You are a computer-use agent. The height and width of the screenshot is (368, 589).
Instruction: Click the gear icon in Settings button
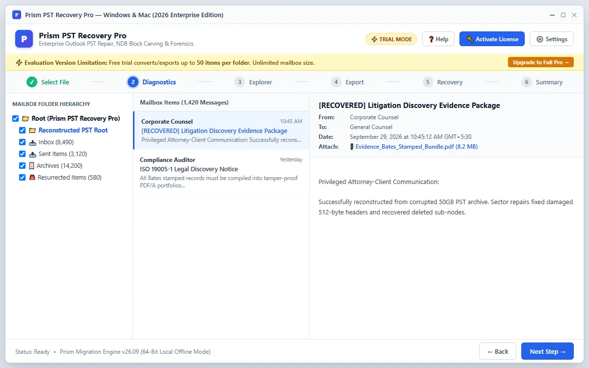540,39
